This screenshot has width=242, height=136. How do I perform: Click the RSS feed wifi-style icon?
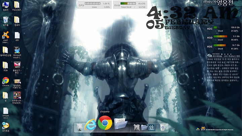tap(209, 55)
